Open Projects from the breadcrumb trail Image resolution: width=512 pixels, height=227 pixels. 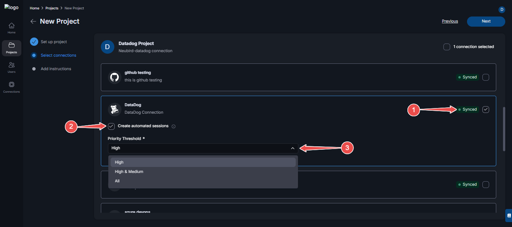tap(52, 8)
